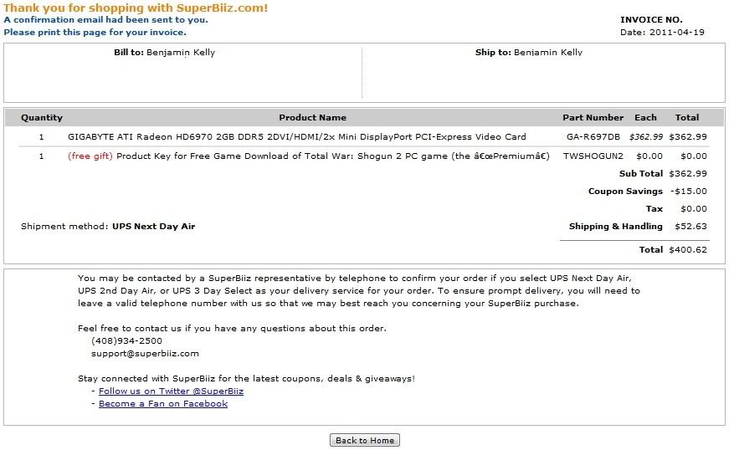Click the TWSHOGUN2 part number
This screenshot has width=734, height=450.
pos(593,156)
